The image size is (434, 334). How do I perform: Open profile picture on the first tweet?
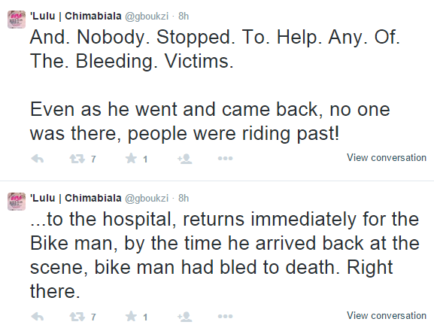(17, 20)
